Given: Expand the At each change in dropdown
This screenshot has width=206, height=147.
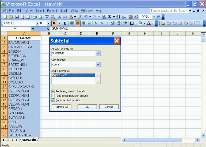Looking at the screenshot, I should click(x=98, y=53).
